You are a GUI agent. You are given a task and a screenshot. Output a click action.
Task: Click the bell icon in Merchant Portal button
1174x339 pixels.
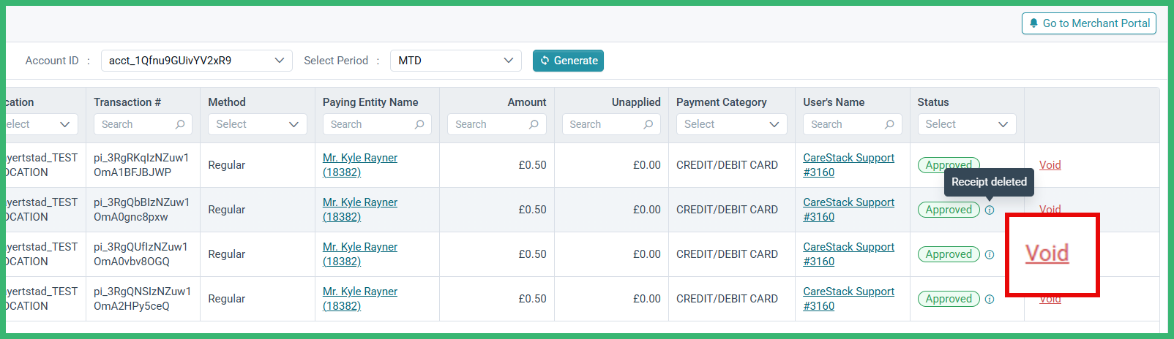pos(1033,23)
